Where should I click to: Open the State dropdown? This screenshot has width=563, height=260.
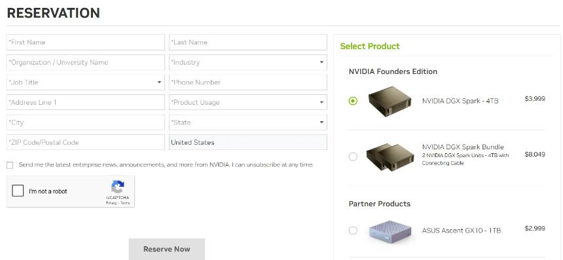pyautogui.click(x=248, y=122)
